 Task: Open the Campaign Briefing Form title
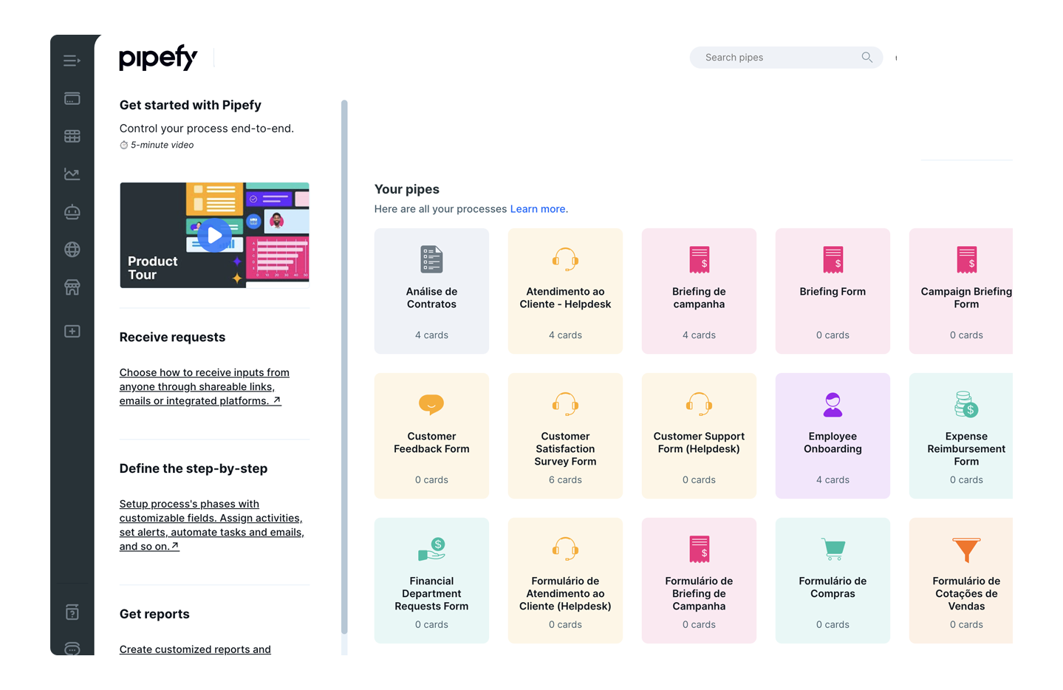tap(966, 298)
